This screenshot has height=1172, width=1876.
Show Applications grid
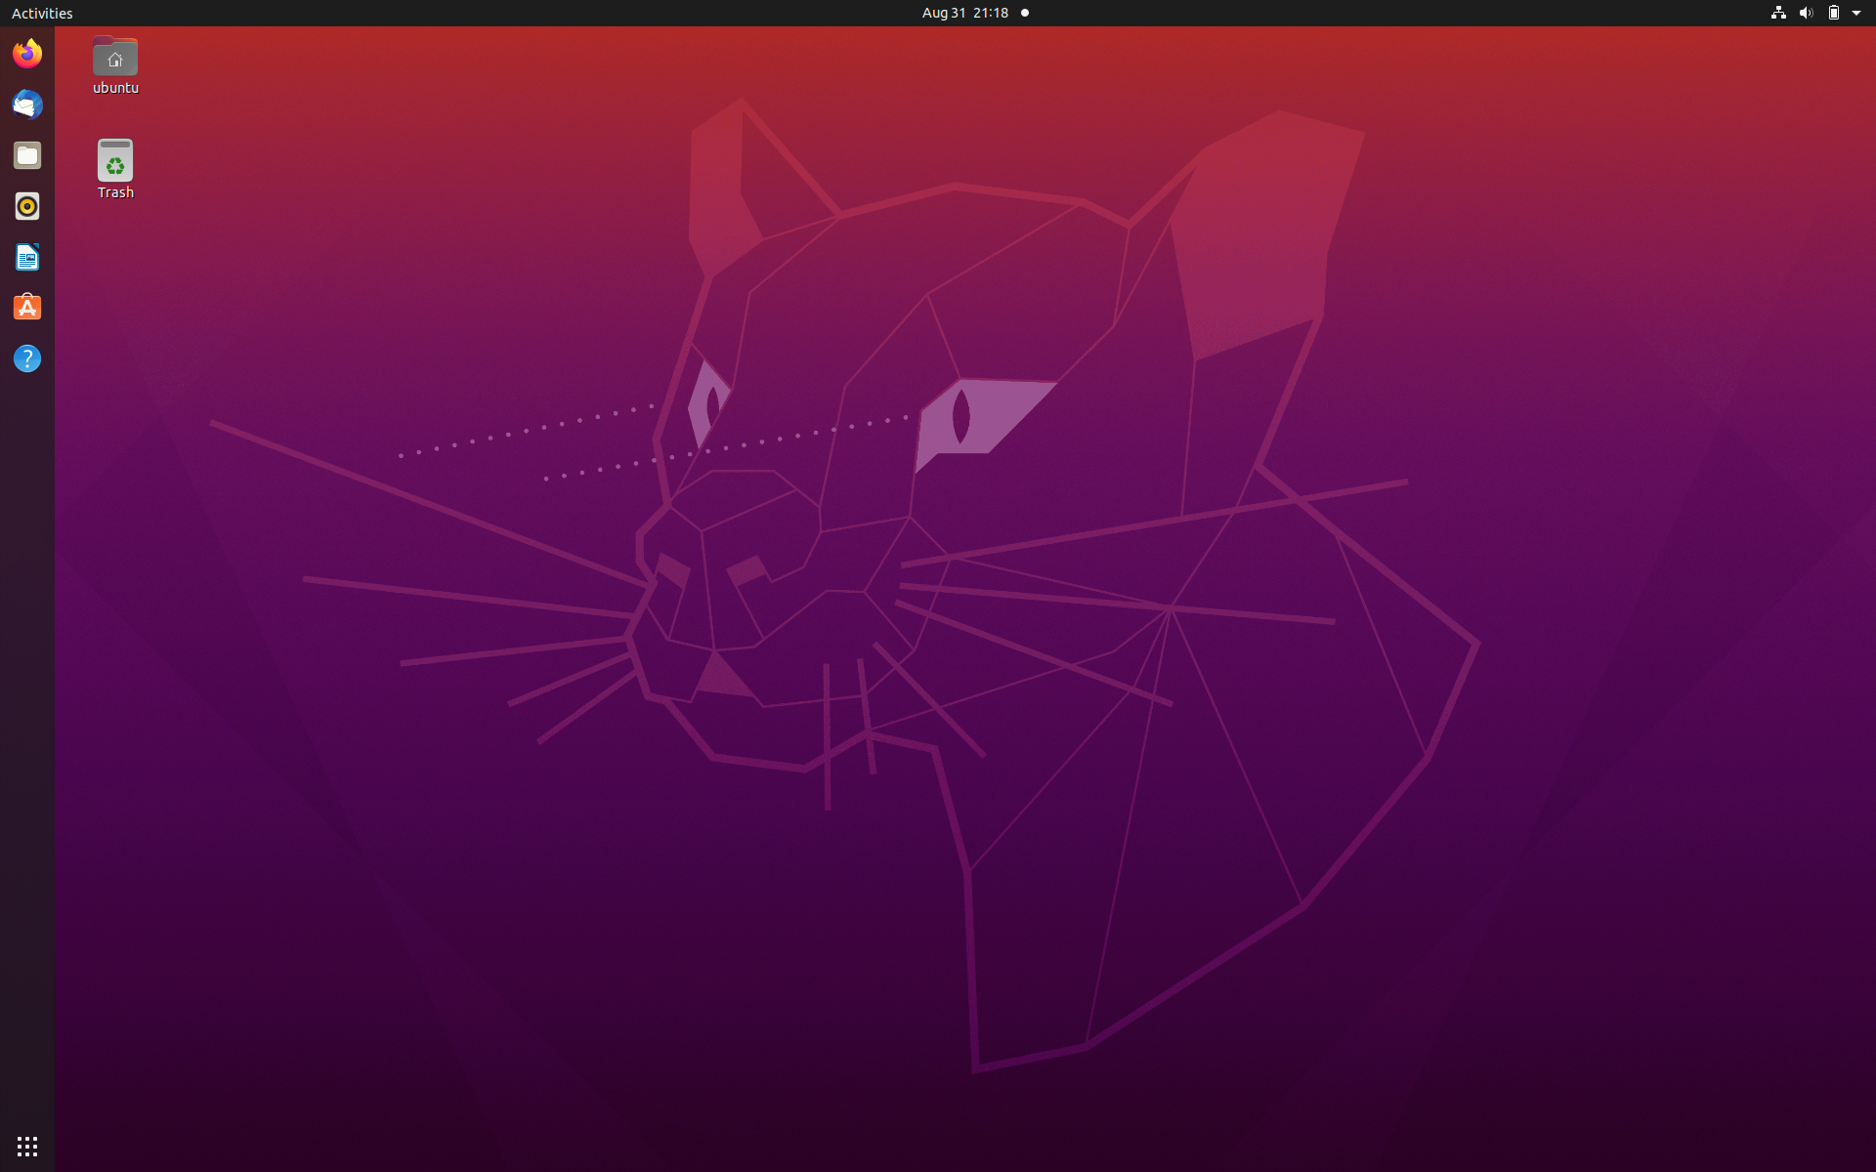click(27, 1146)
